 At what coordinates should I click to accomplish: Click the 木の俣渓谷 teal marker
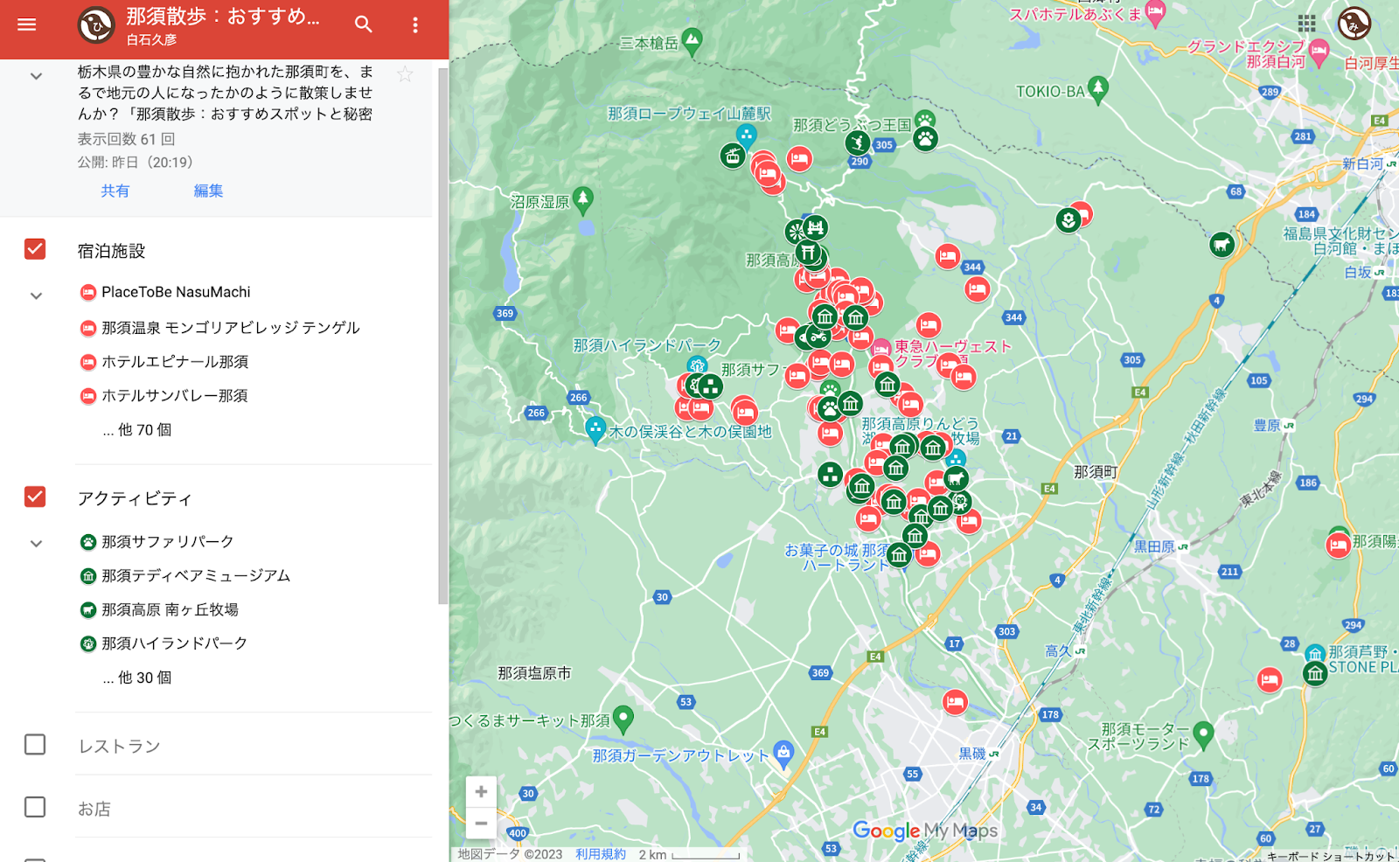[x=595, y=429]
